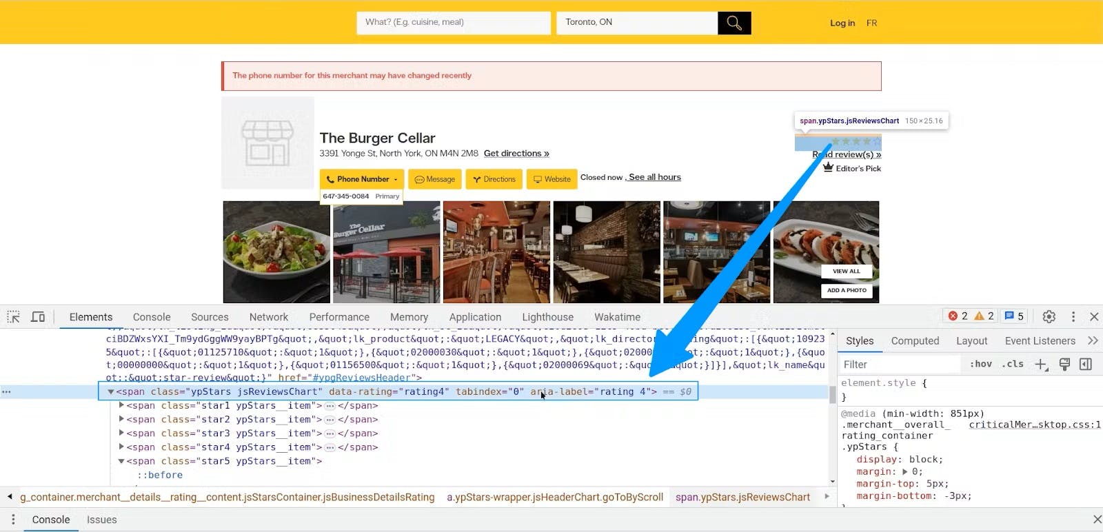The height and width of the screenshot is (532, 1103).
Task: Close the DevTools panel
Action: click(1094, 316)
